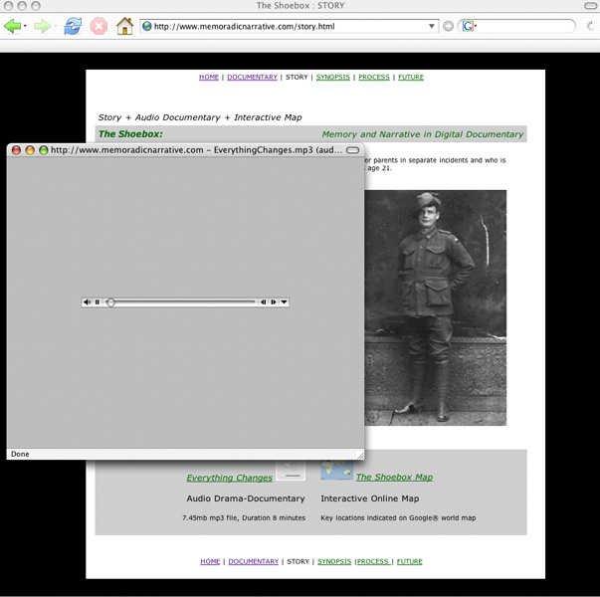
Task: Click the bottom STORY label
Action: [x=299, y=561]
